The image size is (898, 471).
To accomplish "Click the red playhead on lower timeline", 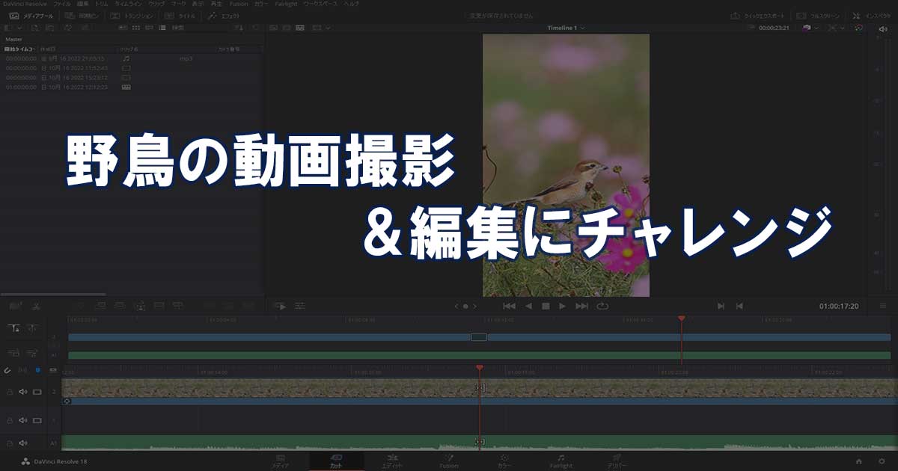I will pos(479,368).
